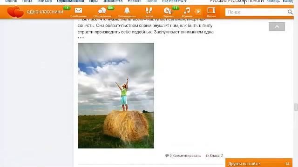The width and height of the screenshot is (298, 167).
Task: Click the scroll-to-top arrow button
Action: point(277,27)
